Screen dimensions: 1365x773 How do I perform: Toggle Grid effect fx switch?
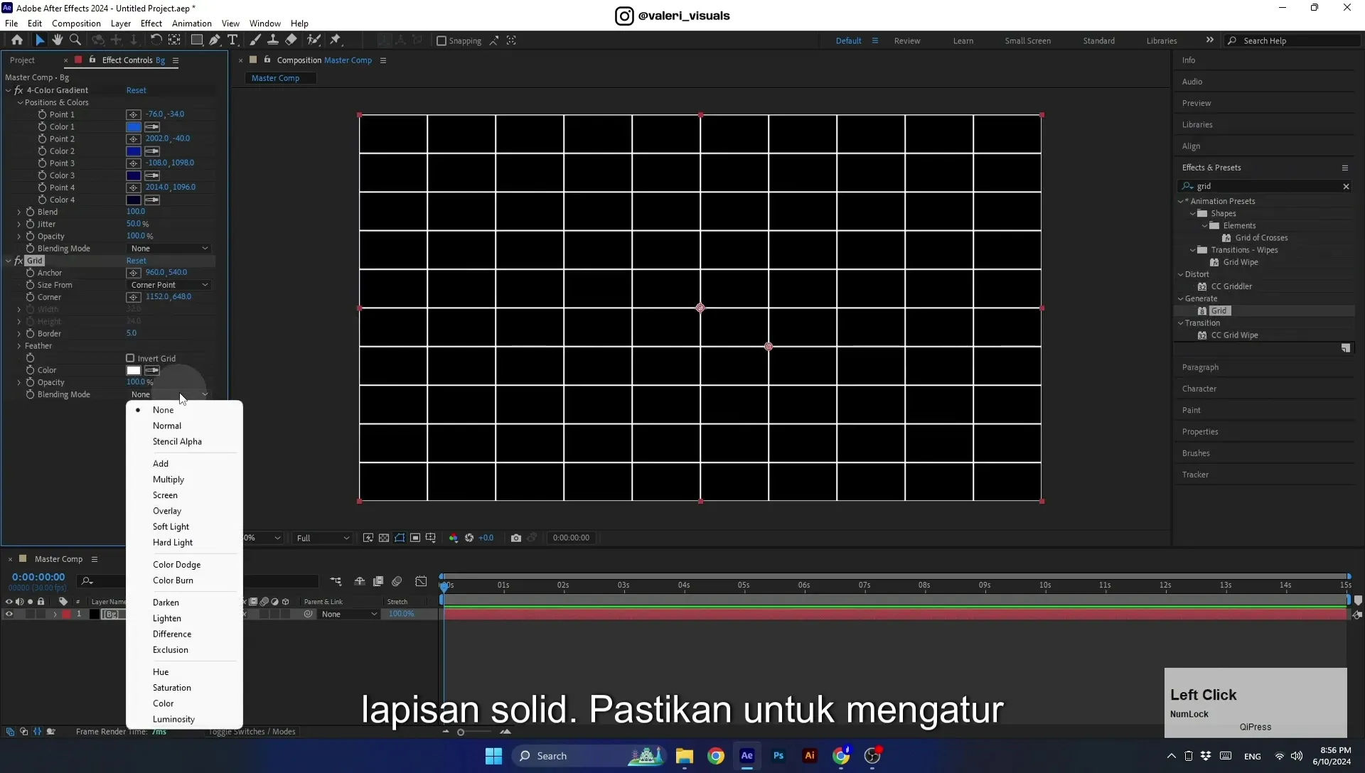(18, 261)
